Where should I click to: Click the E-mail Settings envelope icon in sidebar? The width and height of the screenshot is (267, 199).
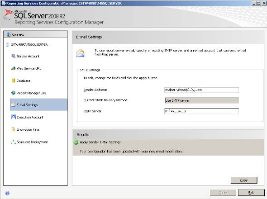point(13,105)
